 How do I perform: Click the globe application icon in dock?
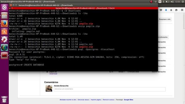[x=4, y=47]
